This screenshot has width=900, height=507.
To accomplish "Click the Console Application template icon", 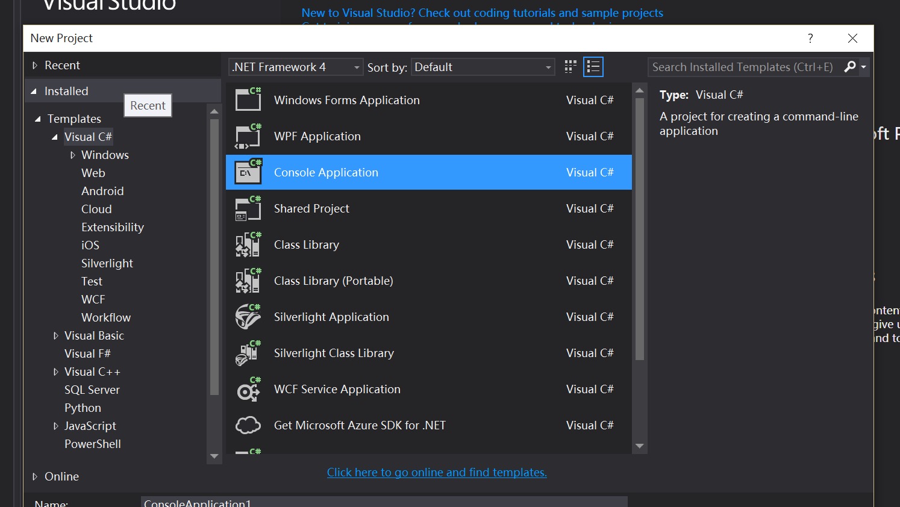I will point(248,172).
